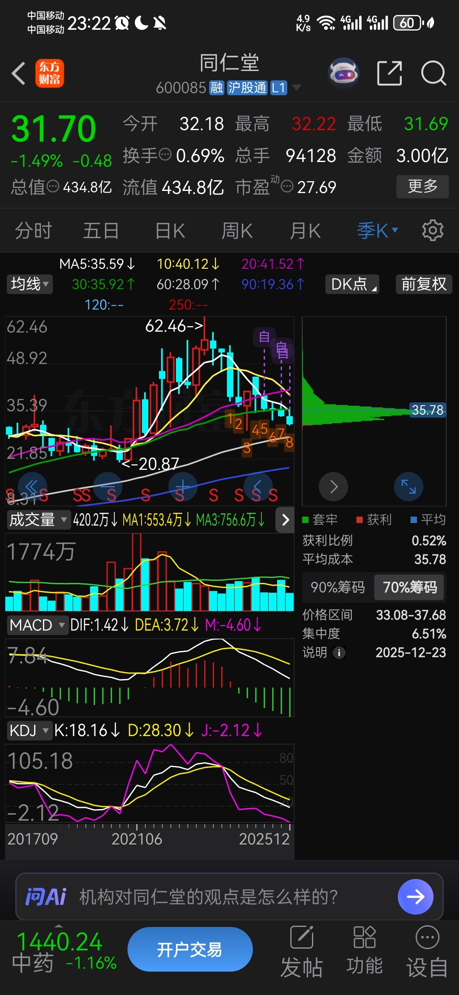Tap the 开户交易 button
Image resolution: width=459 pixels, height=995 pixels.
pos(190,949)
